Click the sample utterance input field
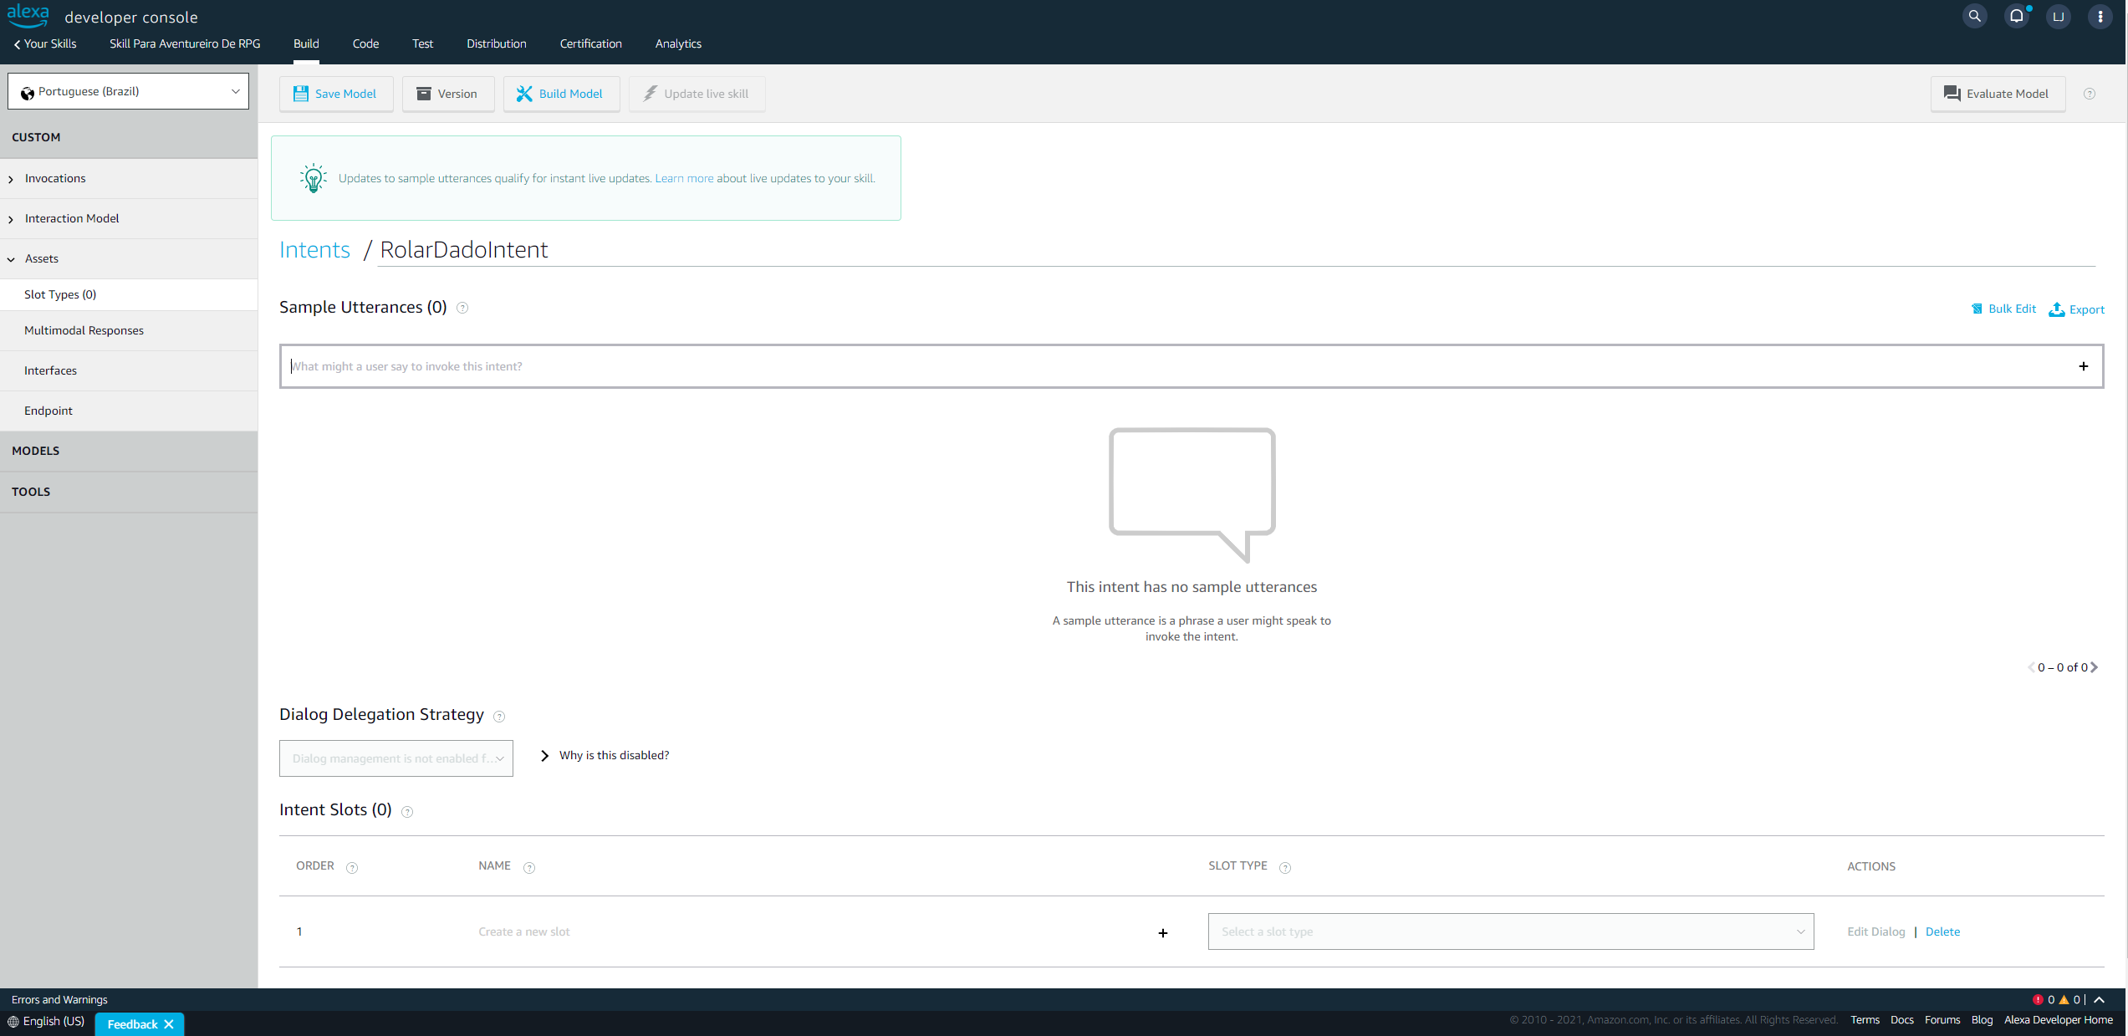 1171,366
